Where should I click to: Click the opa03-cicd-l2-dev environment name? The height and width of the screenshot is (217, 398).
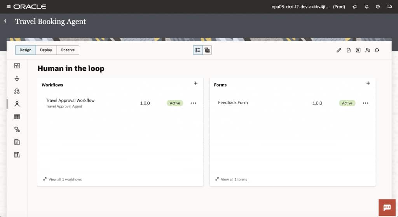(x=300, y=7)
